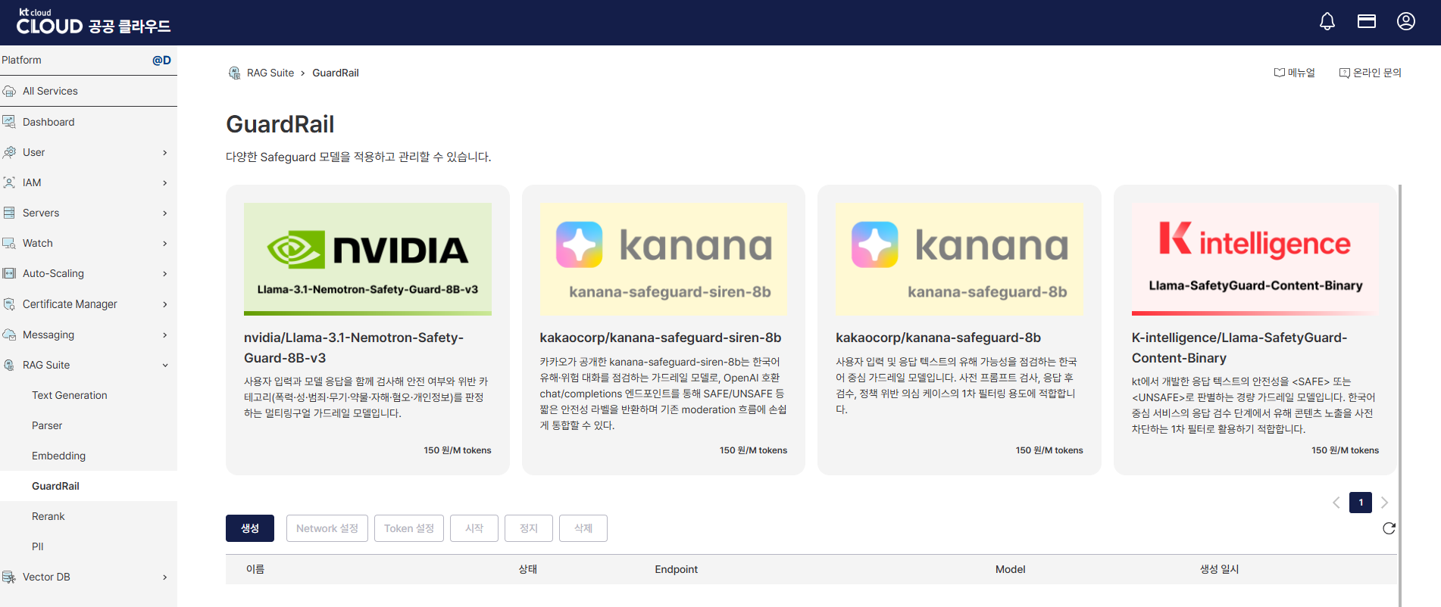Click the Dashboard sidebar icon
The image size is (1441, 607).
9,122
